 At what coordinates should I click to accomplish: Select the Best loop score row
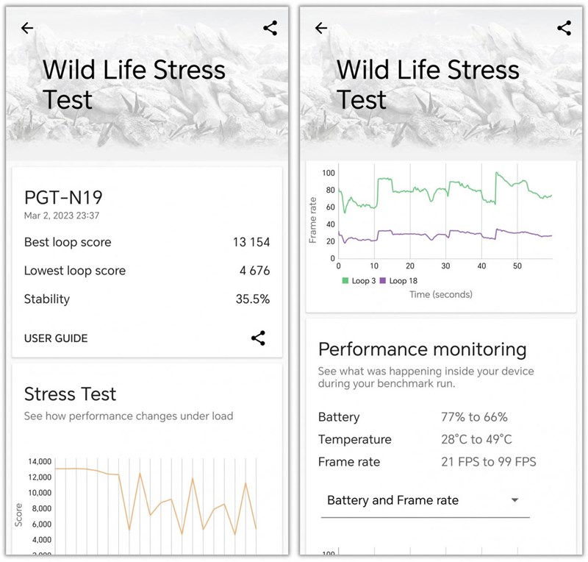point(147,242)
